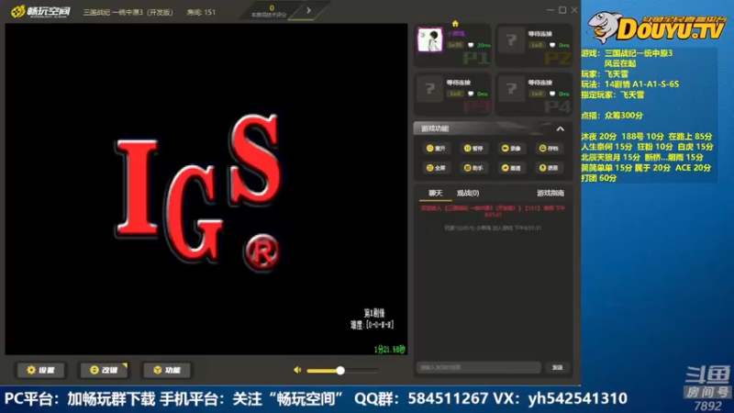
Task: Adjust the volume slider handle
Action: tap(340, 371)
